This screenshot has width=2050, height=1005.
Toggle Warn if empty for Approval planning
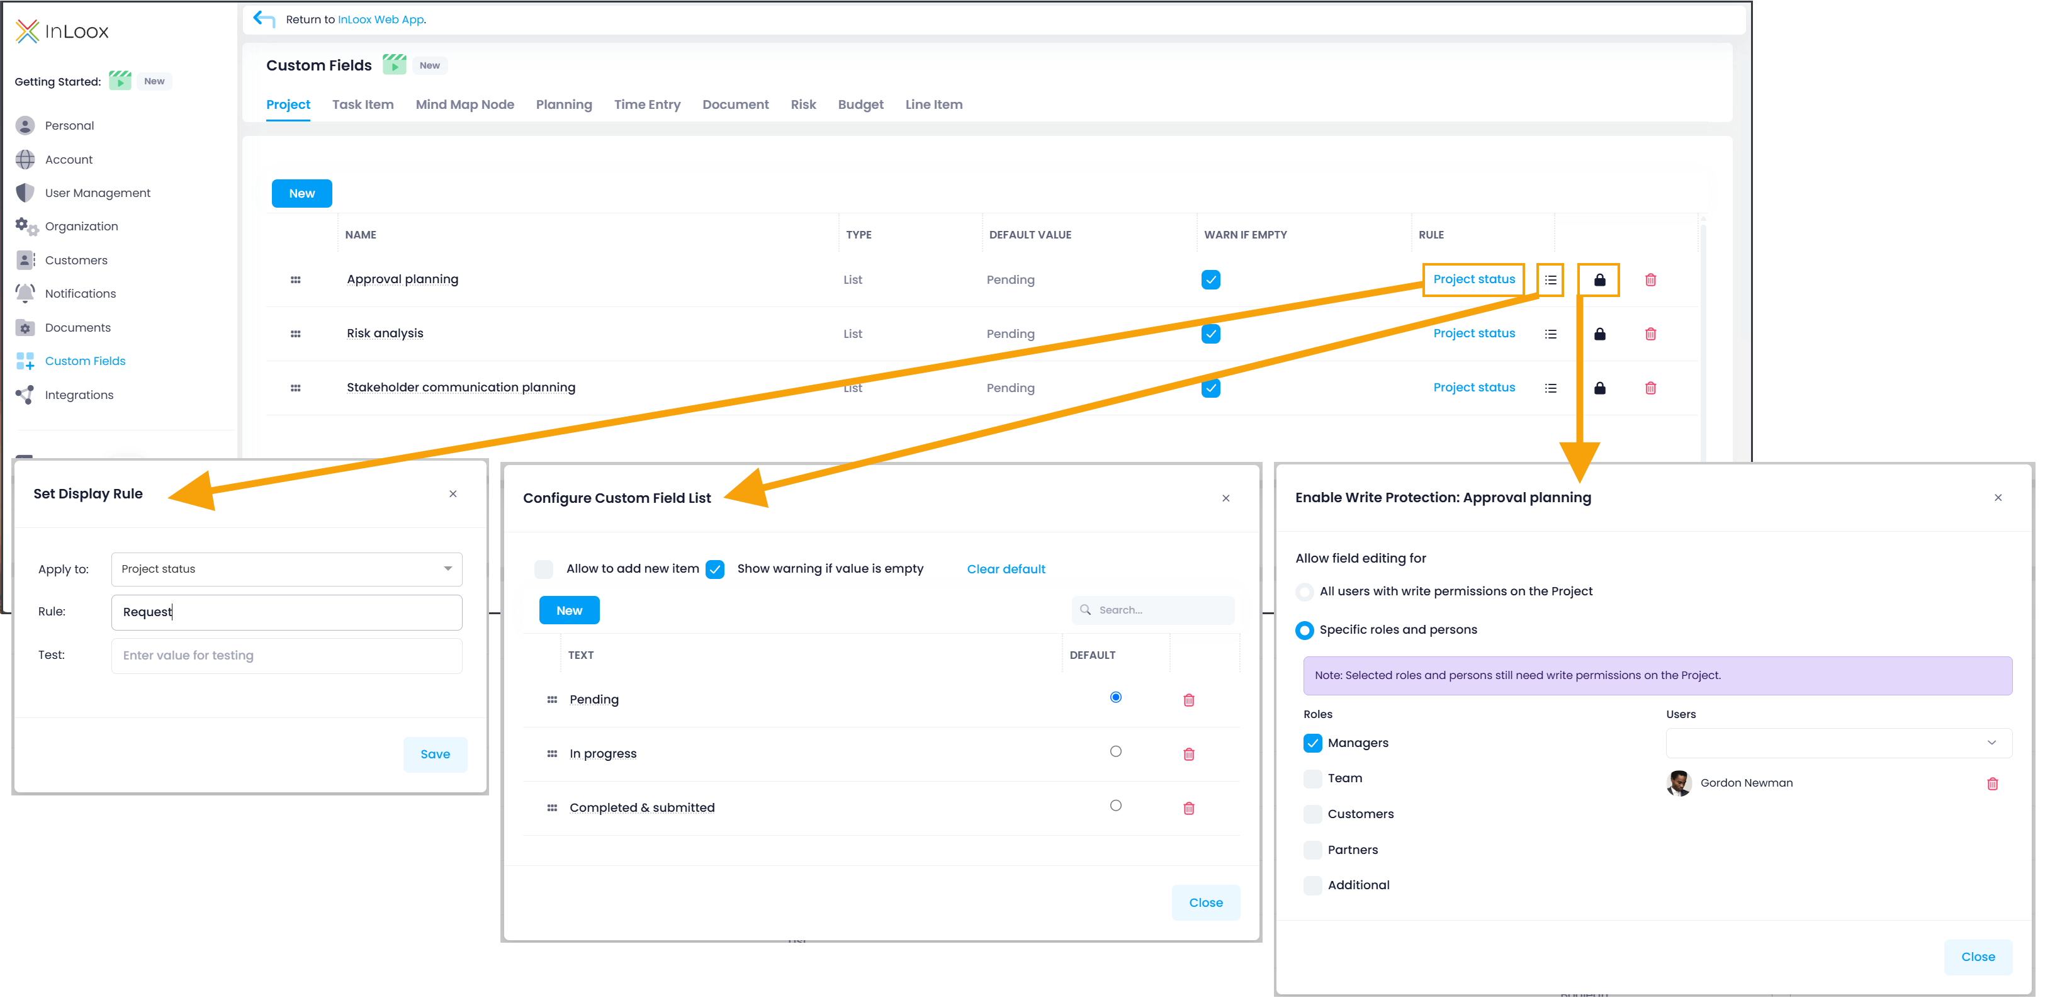pyautogui.click(x=1210, y=279)
